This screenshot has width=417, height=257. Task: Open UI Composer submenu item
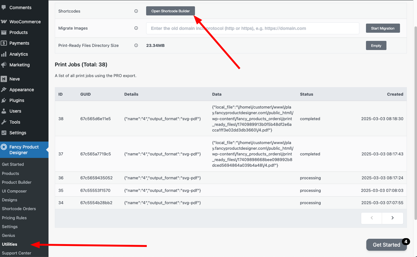pyautogui.click(x=14, y=191)
